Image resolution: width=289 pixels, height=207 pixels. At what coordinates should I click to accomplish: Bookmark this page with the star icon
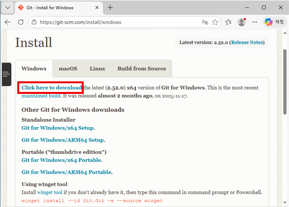pyautogui.click(x=215, y=22)
